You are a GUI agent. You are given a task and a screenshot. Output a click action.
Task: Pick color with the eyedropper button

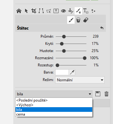click(72, 72)
